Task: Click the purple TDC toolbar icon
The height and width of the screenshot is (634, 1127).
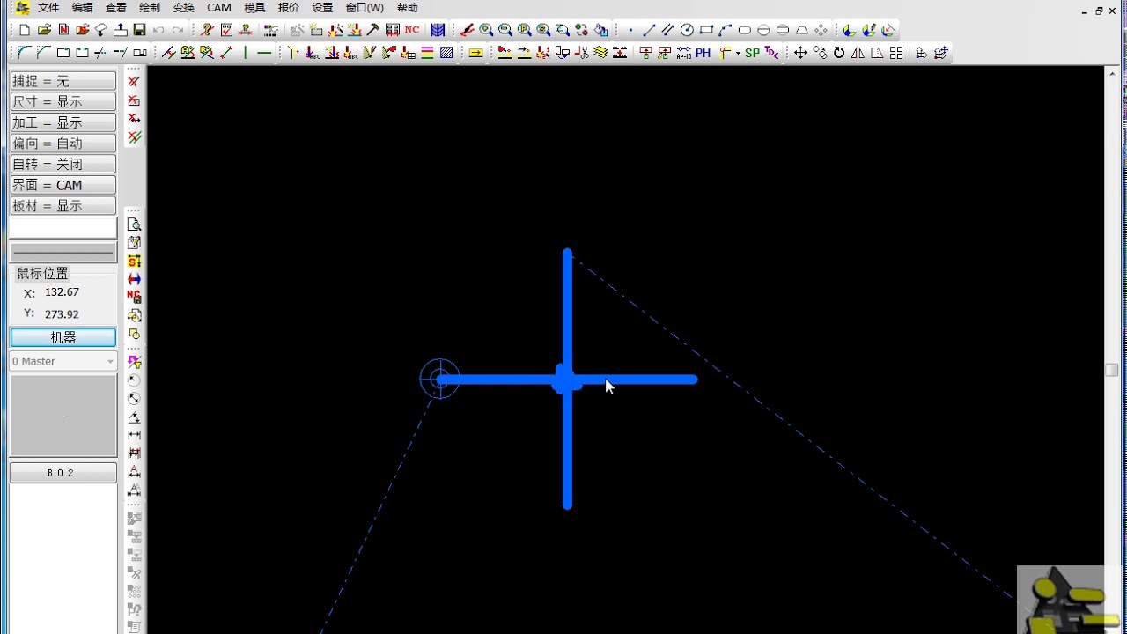Action: [x=772, y=53]
